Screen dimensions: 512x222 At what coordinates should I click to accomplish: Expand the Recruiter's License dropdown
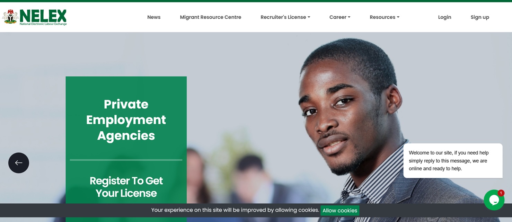tap(285, 17)
